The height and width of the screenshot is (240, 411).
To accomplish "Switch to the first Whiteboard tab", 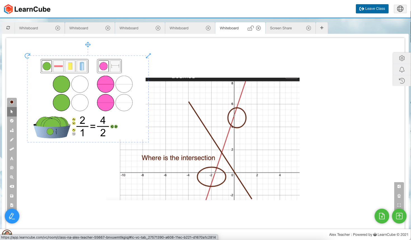I will click(x=29, y=28).
